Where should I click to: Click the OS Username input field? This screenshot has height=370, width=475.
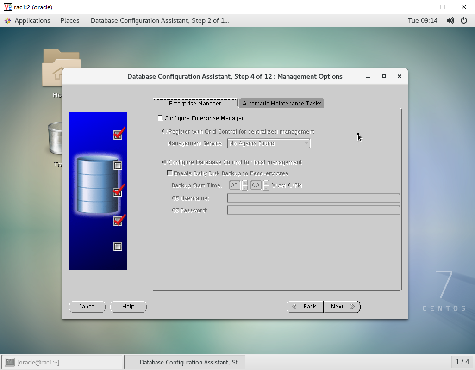(x=313, y=198)
